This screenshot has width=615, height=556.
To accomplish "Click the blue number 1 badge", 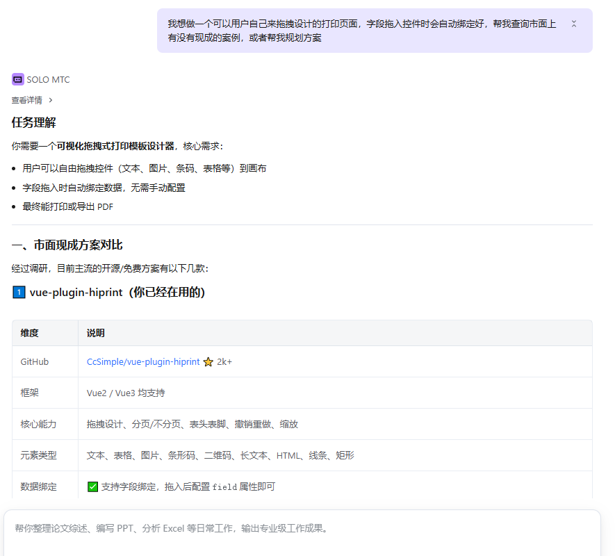I will point(19,293).
